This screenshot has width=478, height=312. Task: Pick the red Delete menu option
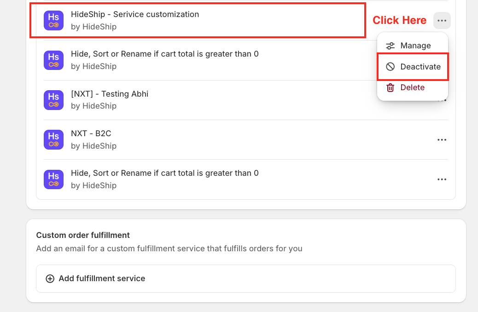pos(412,87)
